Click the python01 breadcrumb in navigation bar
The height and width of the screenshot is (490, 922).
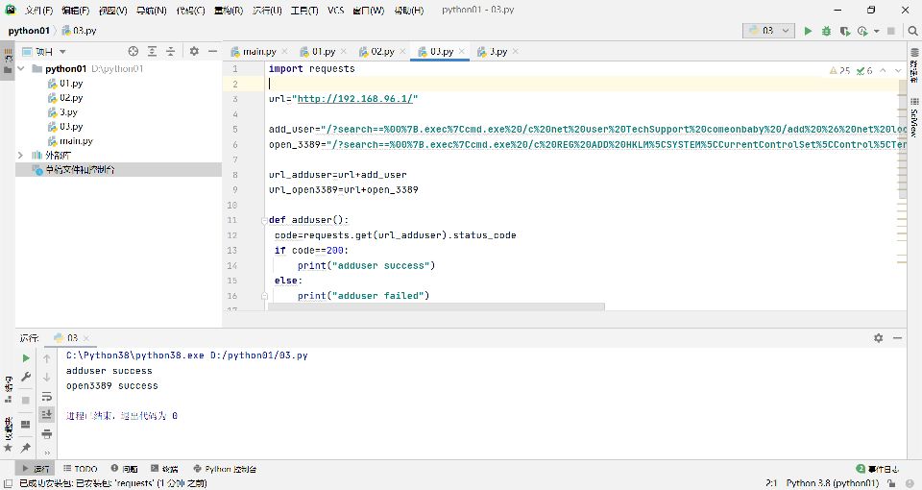pyautogui.click(x=29, y=31)
